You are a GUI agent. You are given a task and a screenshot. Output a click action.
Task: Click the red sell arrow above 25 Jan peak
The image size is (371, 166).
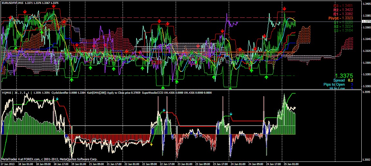(x=284, y=9)
